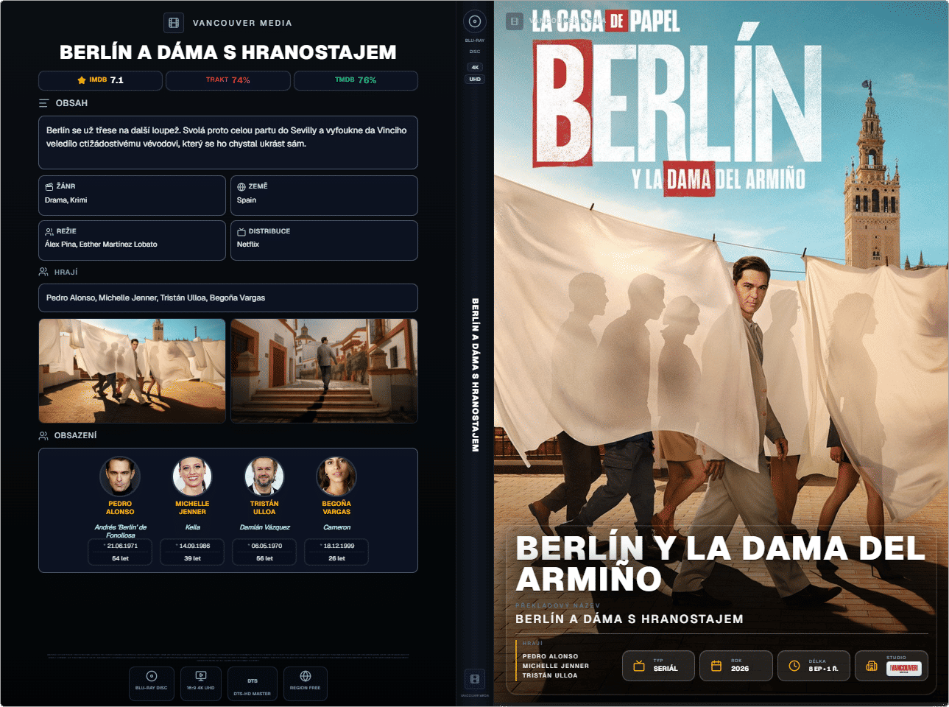Screen dimensions: 949x707
Task: Click the monitor icon in 16:9 4K UHD badge
Action: [x=201, y=676]
